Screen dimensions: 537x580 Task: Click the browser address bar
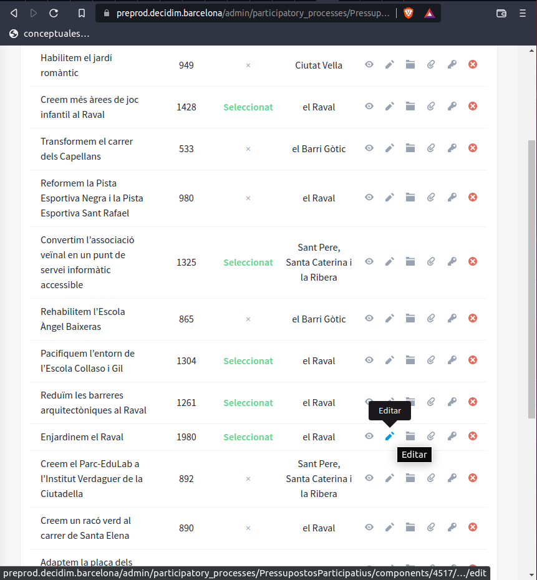[x=249, y=13]
